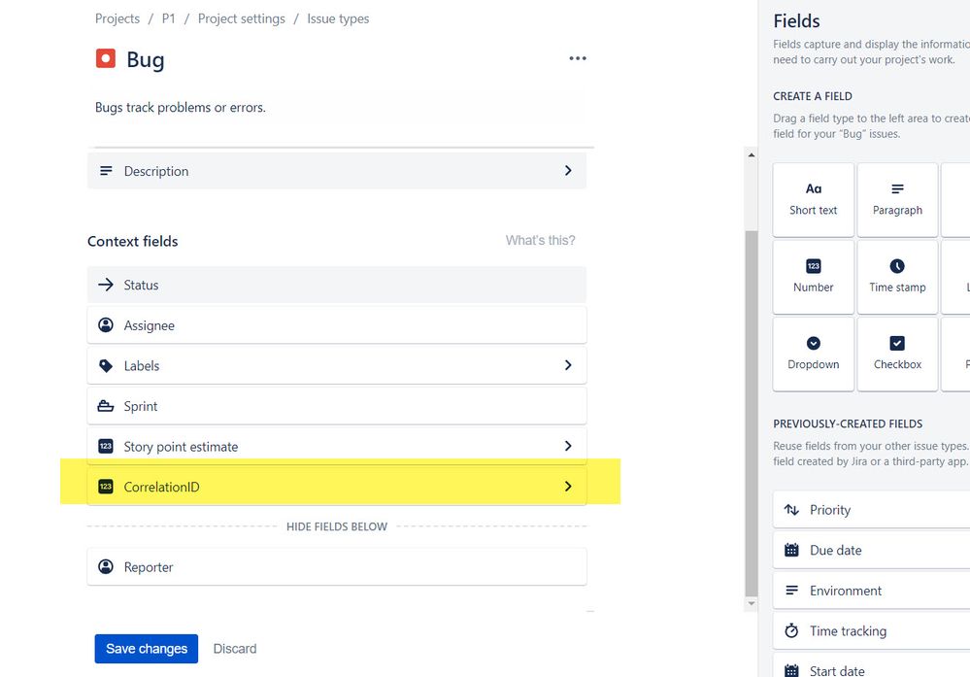Viewport: 970px width, 677px height.
Task: Click the Start date previously-created field
Action: (x=871, y=666)
